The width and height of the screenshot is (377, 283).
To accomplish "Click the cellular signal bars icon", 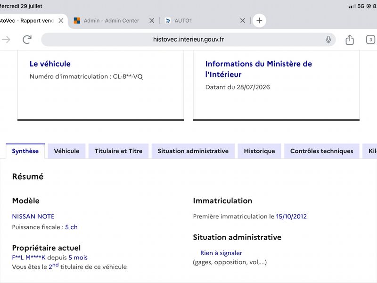I will (352, 7).
